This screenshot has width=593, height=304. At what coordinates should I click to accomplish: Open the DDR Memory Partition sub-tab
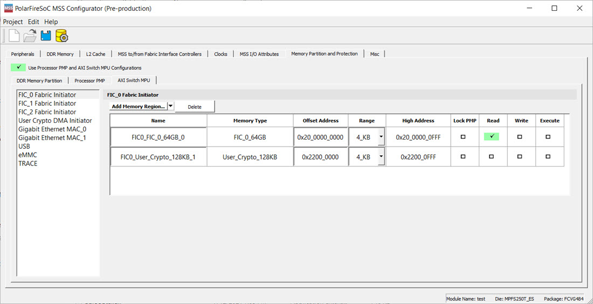click(39, 80)
